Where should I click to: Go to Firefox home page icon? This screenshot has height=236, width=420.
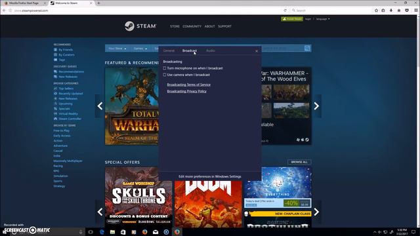(x=399, y=10)
